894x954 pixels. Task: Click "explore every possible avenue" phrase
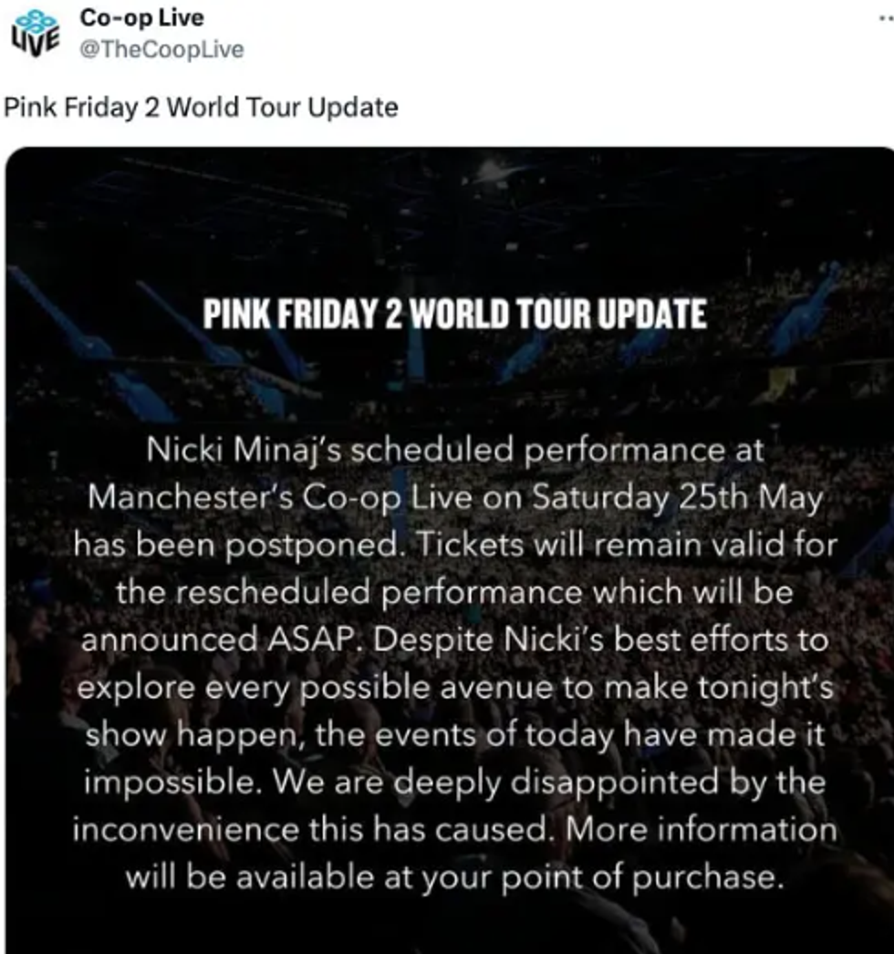tap(314, 688)
